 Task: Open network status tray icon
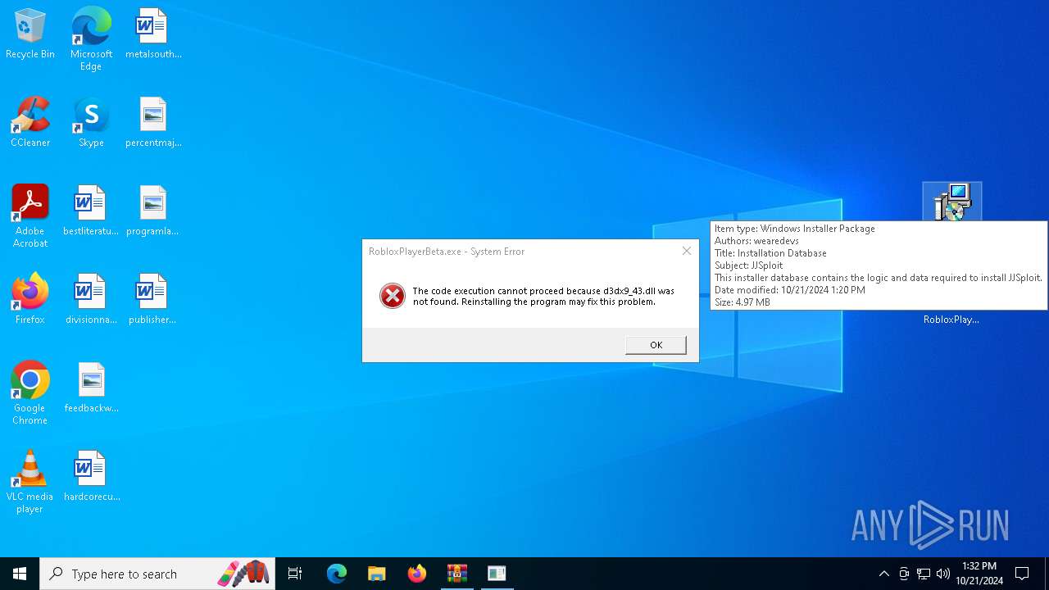point(924,574)
